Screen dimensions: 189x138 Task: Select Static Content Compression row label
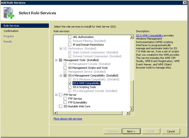coord(96,52)
